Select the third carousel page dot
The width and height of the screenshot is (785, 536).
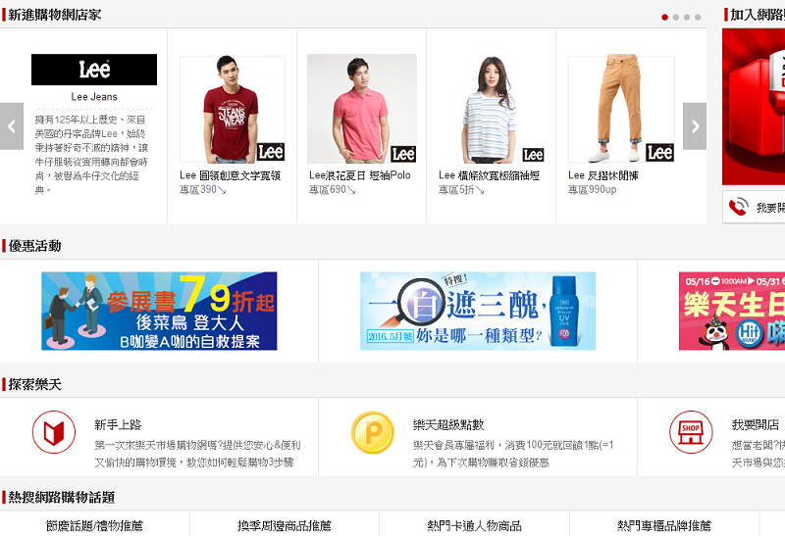point(687,17)
